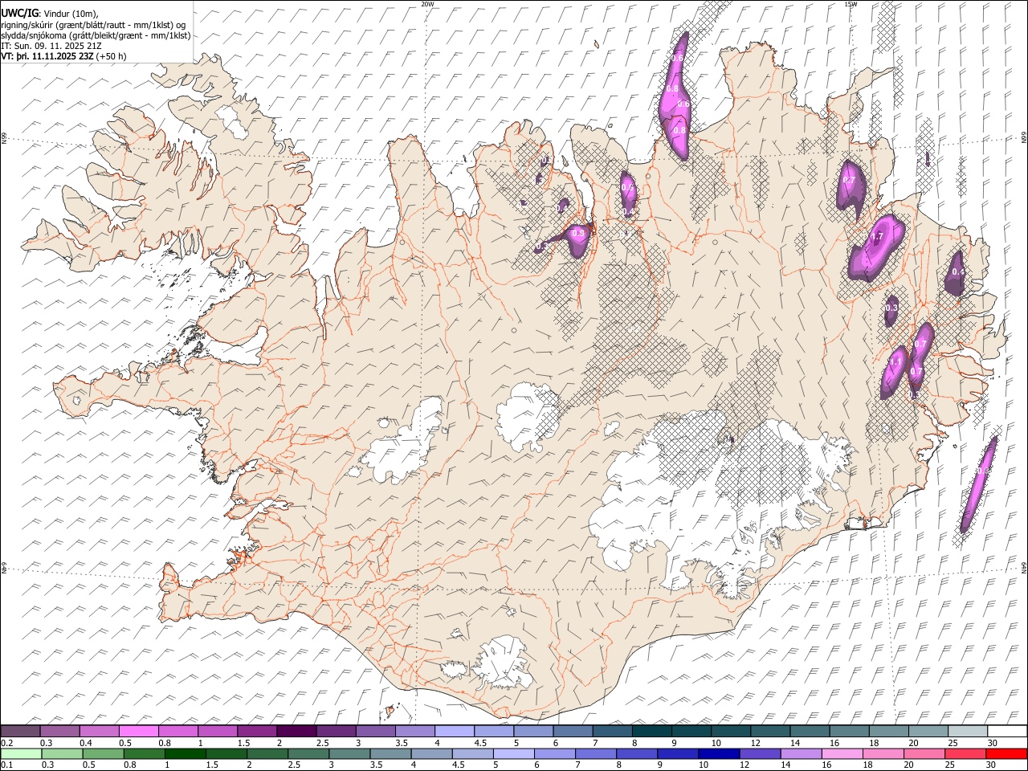Click the '0.9' snowfall value on the map
The height and width of the screenshot is (771, 1028).
pos(578,234)
